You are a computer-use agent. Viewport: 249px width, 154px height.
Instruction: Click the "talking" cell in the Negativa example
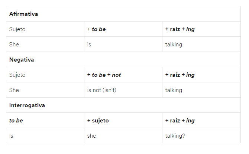pos(174,90)
